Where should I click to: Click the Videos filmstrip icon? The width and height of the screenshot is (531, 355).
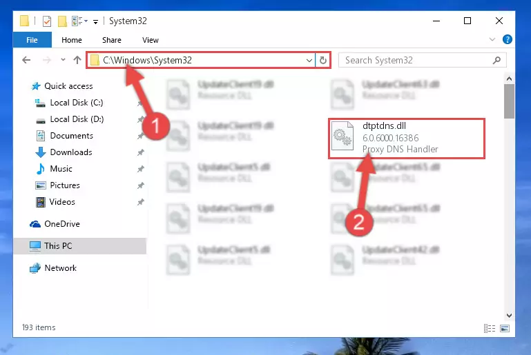tap(41, 202)
